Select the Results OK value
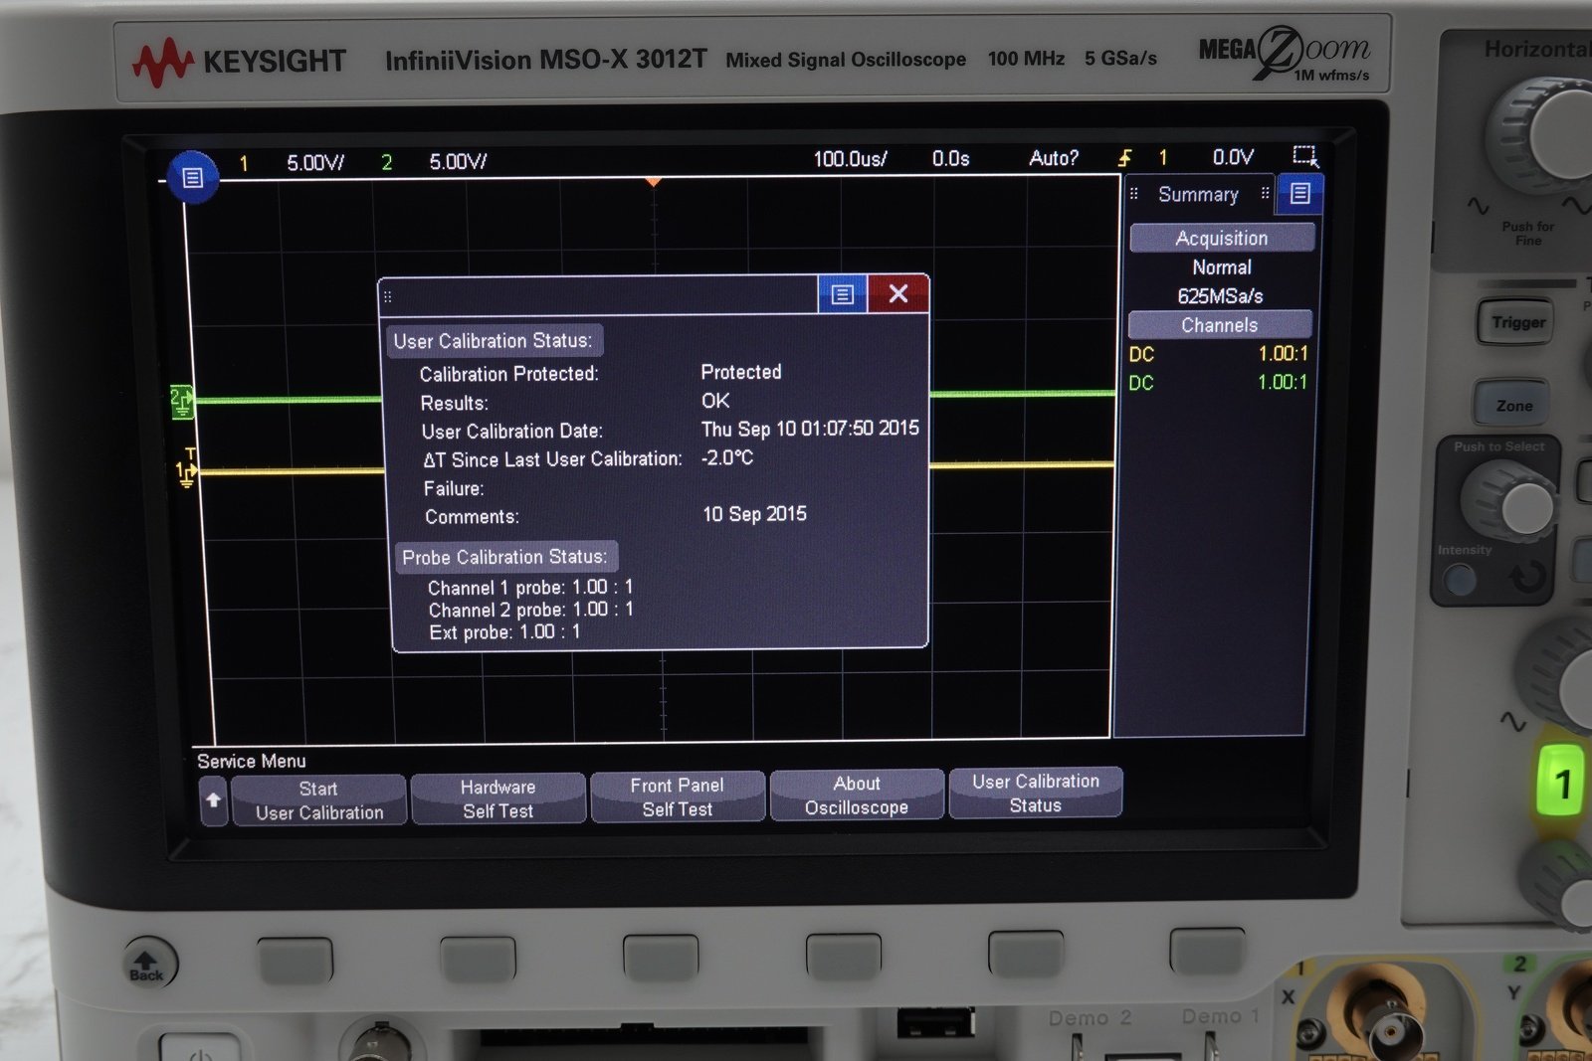Screen dimensions: 1592x1061 pos(715,401)
